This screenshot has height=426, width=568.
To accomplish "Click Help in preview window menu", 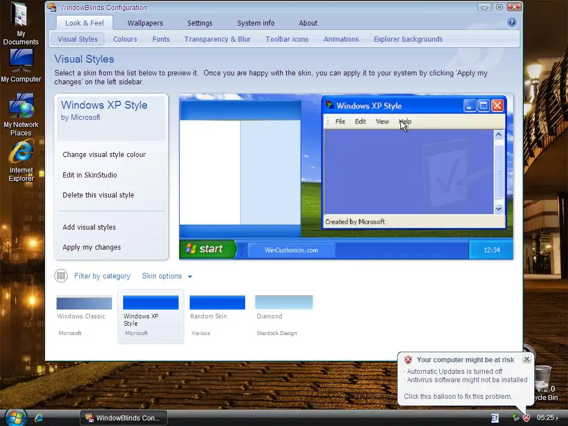I will pos(405,121).
